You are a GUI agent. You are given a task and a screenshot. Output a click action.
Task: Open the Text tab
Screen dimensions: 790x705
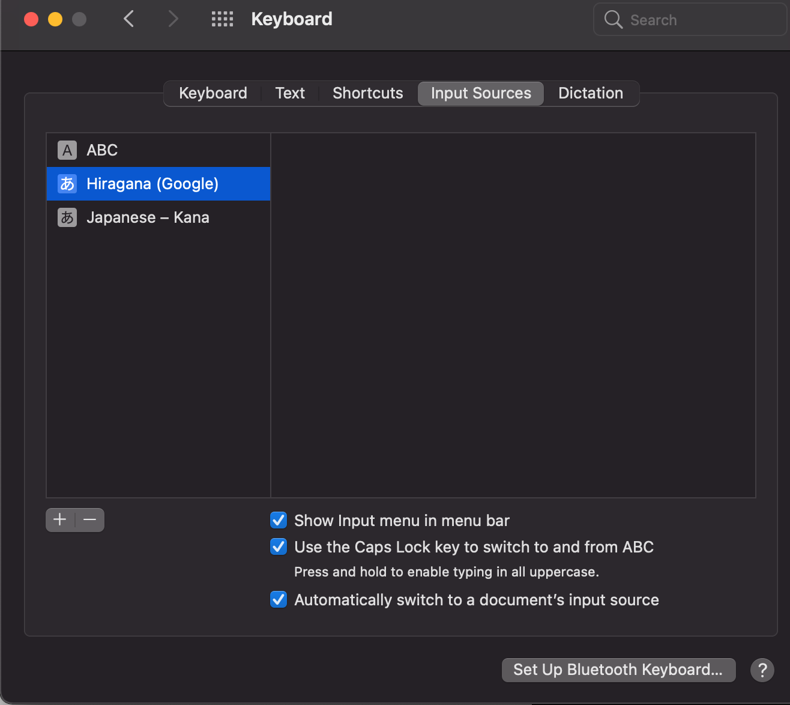click(290, 94)
